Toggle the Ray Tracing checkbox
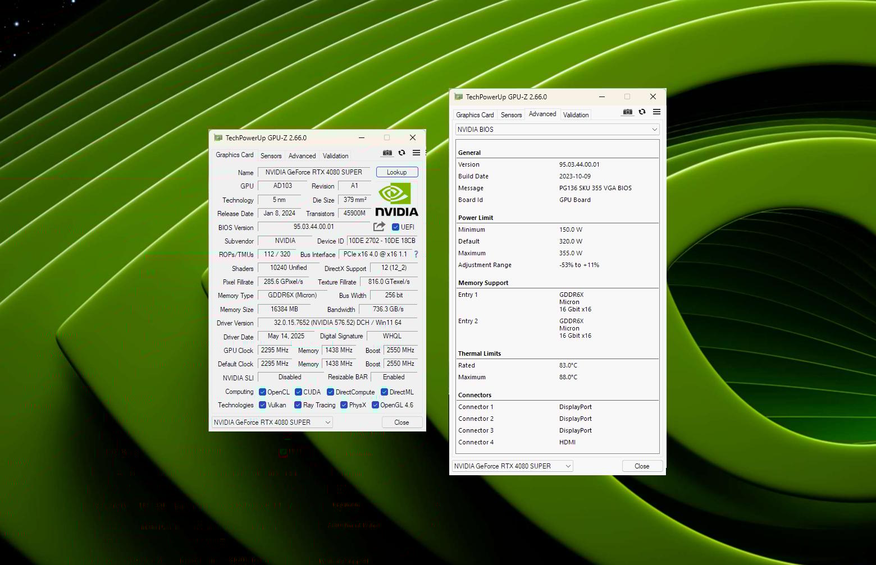This screenshot has width=876, height=565. tap(298, 405)
